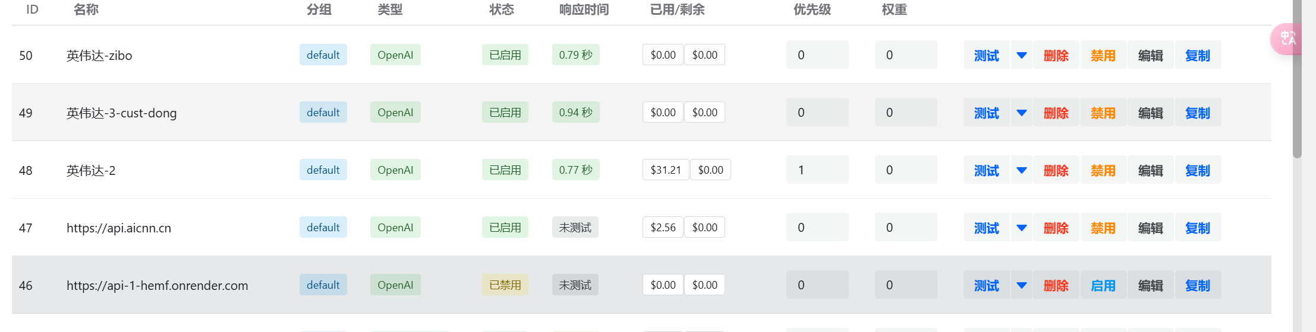Image resolution: width=1316 pixels, height=332 pixels.
Task: Delete the 英伟达-3-cust-dong channel
Action: click(1056, 113)
